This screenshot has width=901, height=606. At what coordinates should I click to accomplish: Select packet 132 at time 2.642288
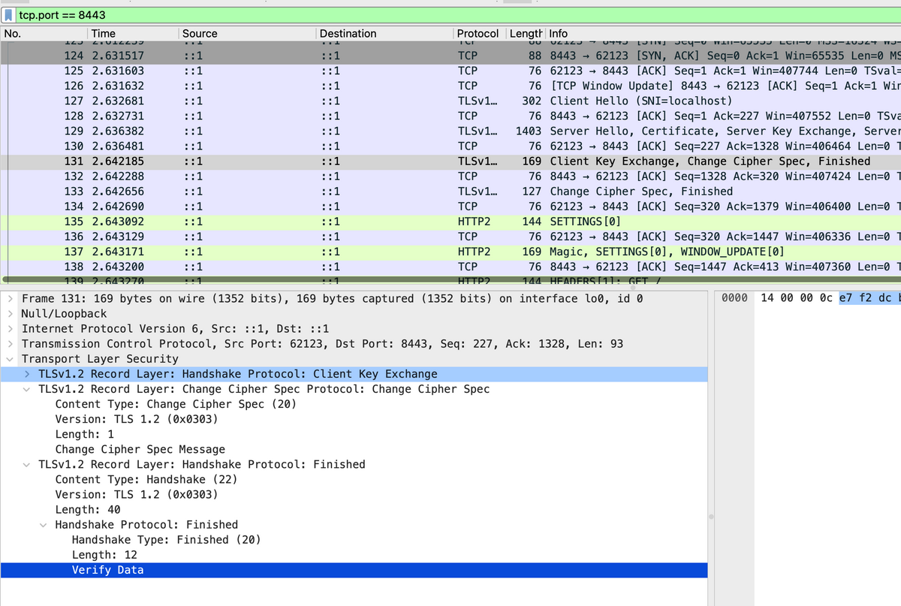click(450, 176)
